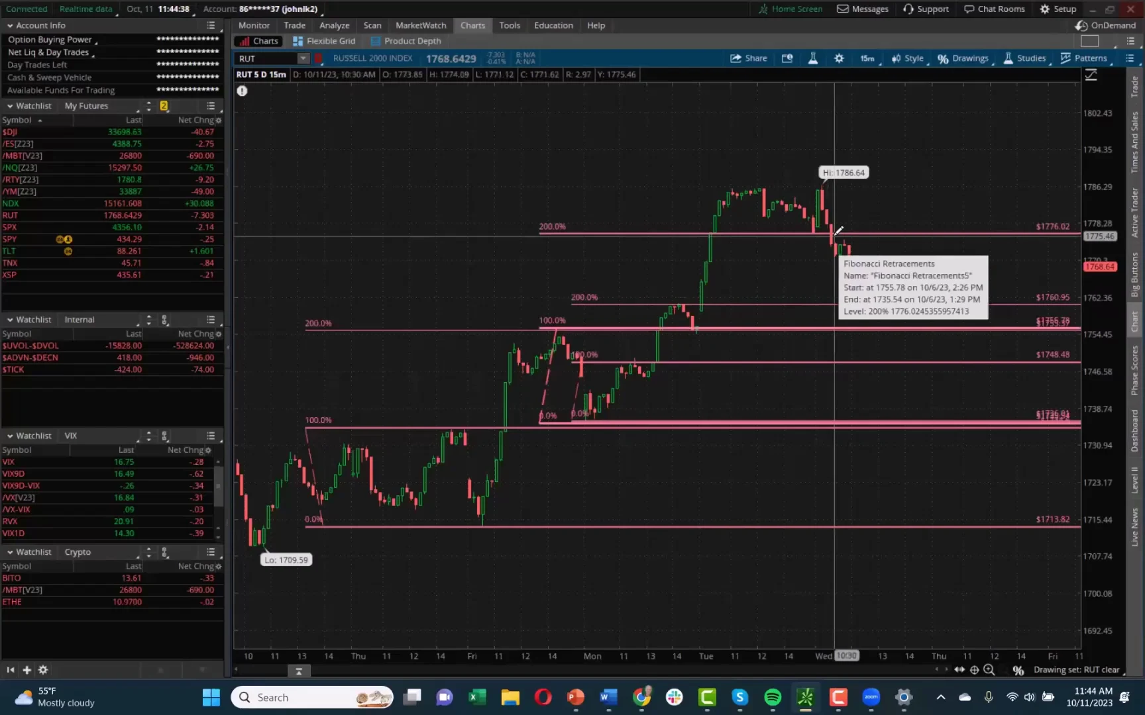Open the Patterns menu
Image resolution: width=1145 pixels, height=715 pixels.
pyautogui.click(x=1084, y=58)
